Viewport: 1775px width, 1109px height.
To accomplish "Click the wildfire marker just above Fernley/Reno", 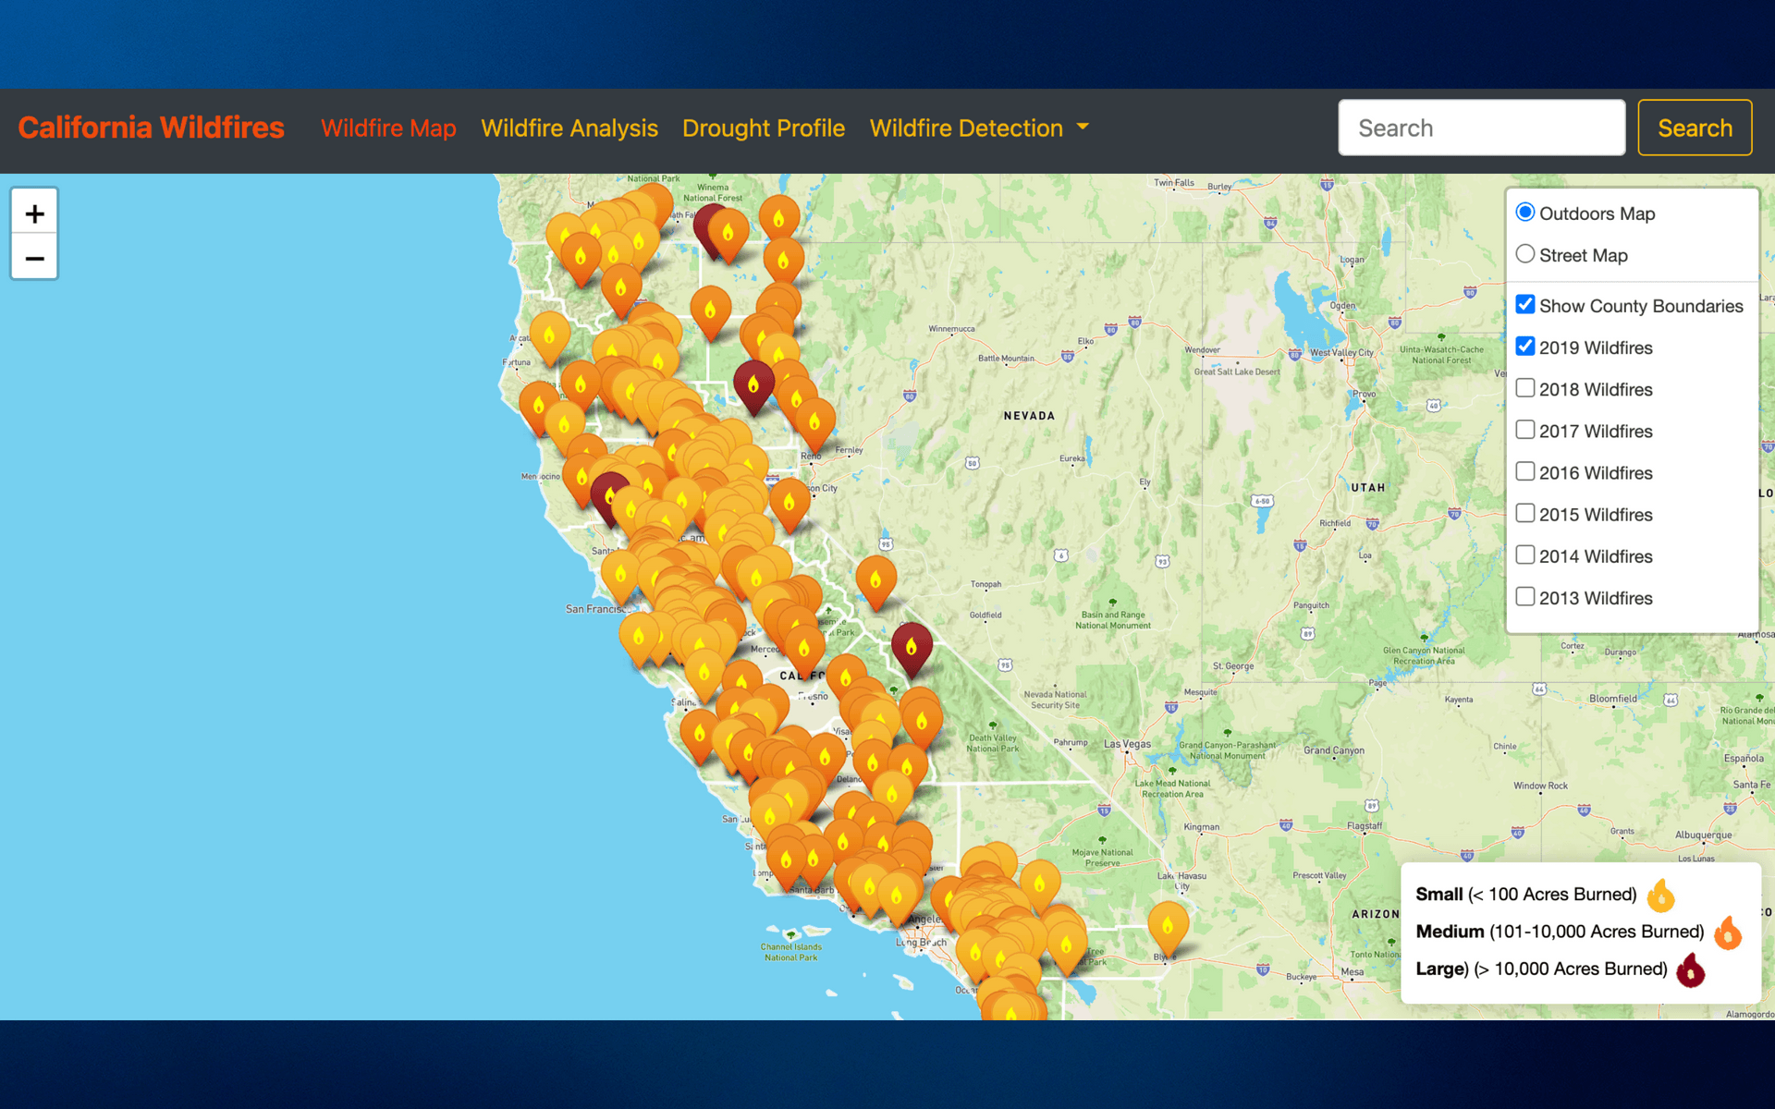I will (814, 425).
